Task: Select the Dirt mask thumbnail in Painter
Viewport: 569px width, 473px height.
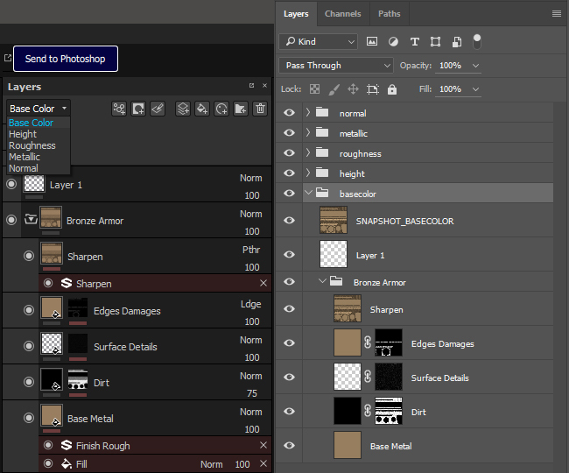Action: click(x=78, y=379)
